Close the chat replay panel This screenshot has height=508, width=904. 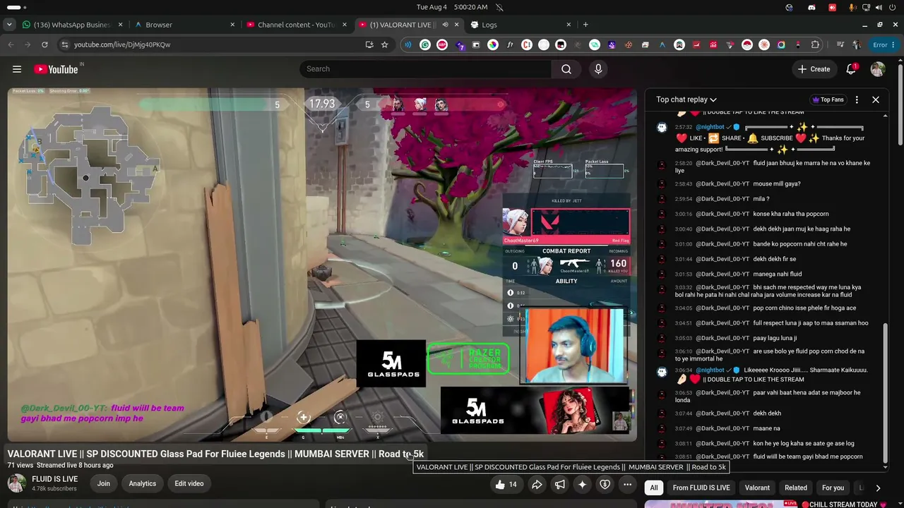pos(876,99)
